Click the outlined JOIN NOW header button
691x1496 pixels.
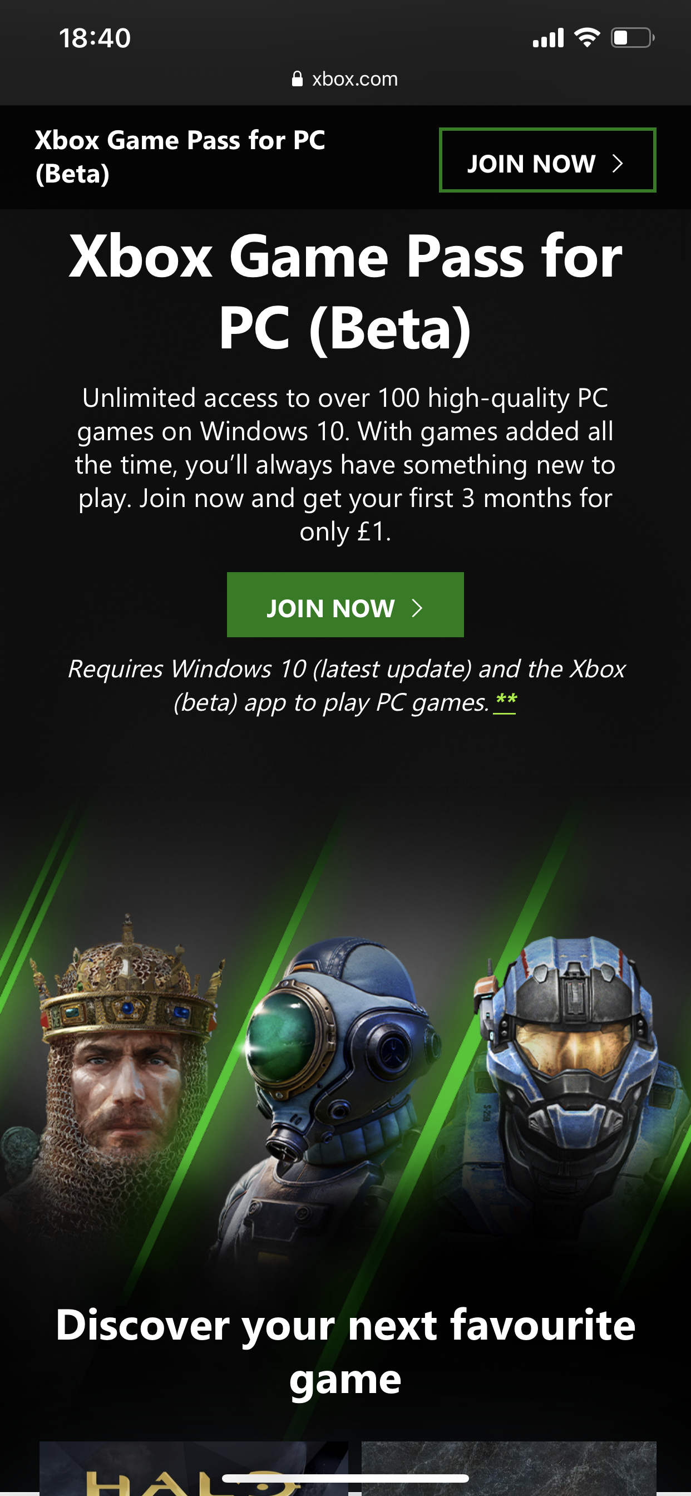(547, 160)
